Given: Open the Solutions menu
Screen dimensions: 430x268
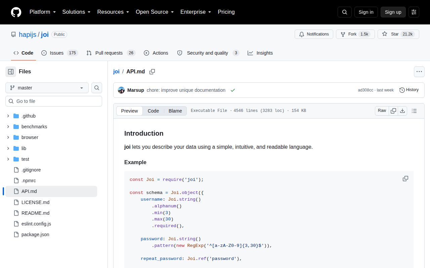Looking at the screenshot, I should click(x=76, y=12).
